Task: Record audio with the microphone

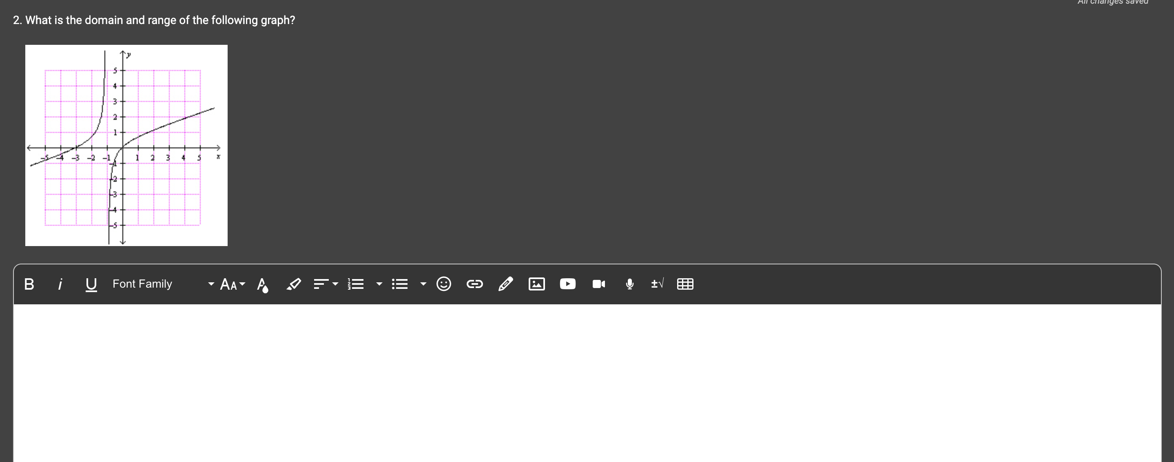Action: (629, 284)
